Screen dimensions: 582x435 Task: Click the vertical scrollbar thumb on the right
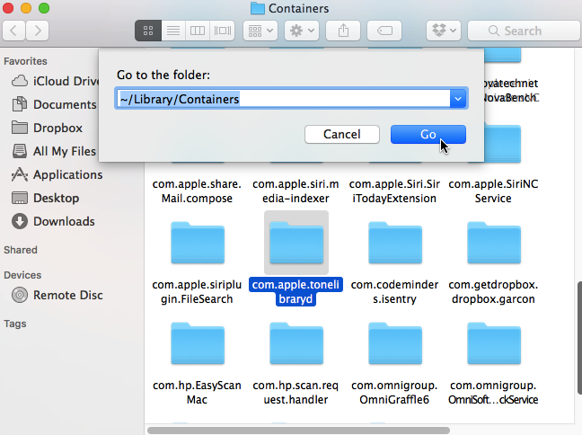point(579,338)
